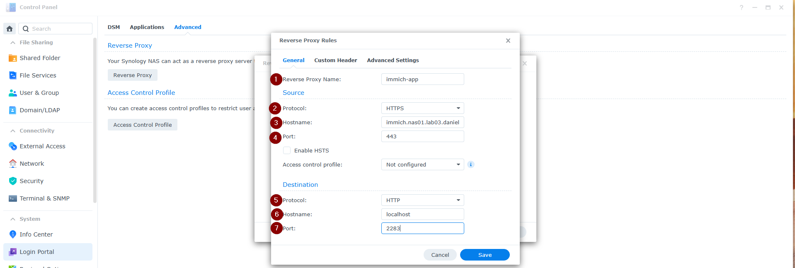The width and height of the screenshot is (795, 268).
Task: Save the reverse proxy rule
Action: [485, 255]
